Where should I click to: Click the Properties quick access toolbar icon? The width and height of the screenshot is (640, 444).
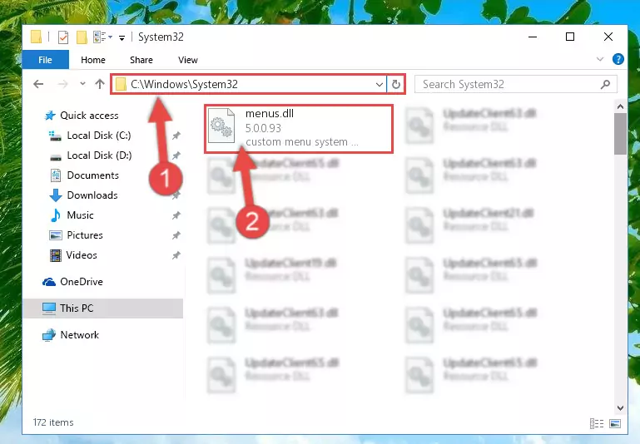[x=63, y=37]
